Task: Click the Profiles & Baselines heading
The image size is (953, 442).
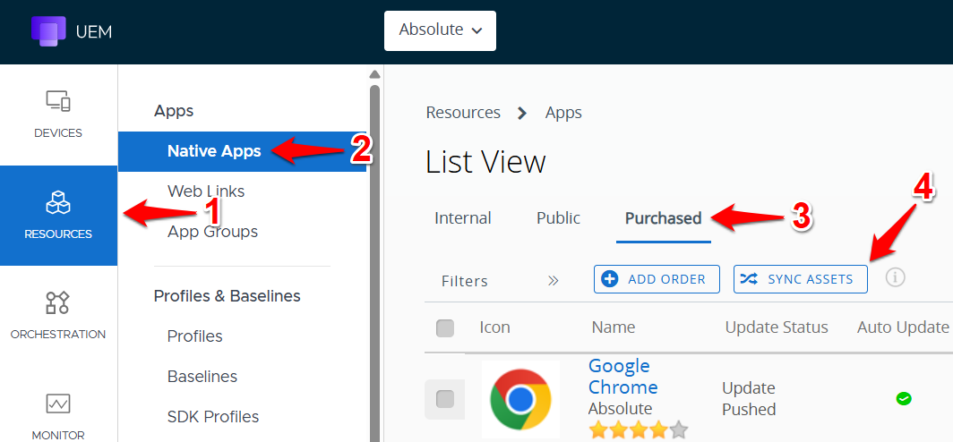Action: click(227, 295)
